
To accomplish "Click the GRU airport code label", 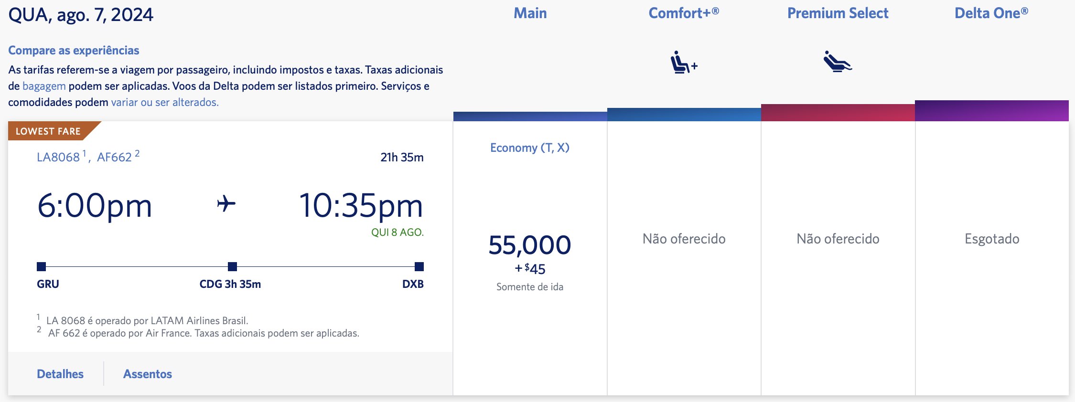I will (48, 284).
